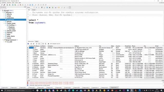The width and height of the screenshot is (164, 92).
Task: Click the save SQL floppy disk icon
Action: point(56,7)
